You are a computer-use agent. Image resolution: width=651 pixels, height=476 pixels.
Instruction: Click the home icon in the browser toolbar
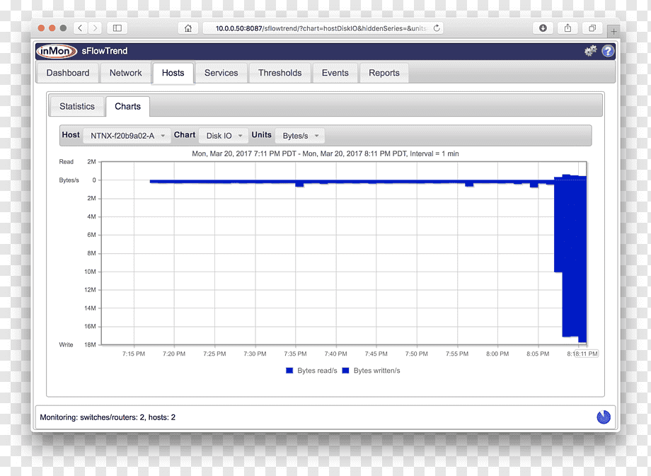[x=188, y=28]
